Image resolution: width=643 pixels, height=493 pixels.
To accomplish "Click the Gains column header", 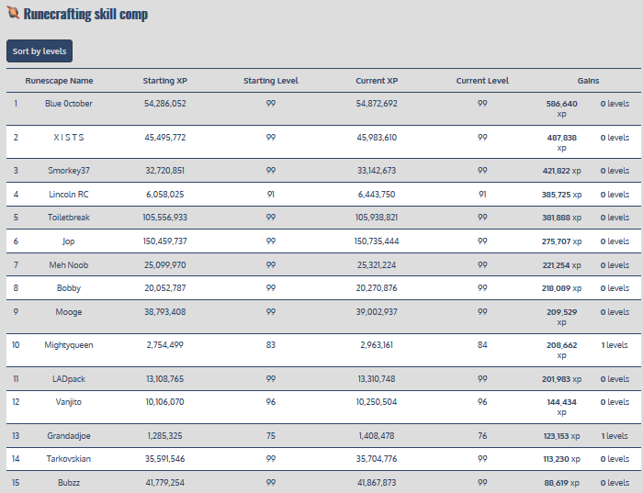I will (588, 81).
